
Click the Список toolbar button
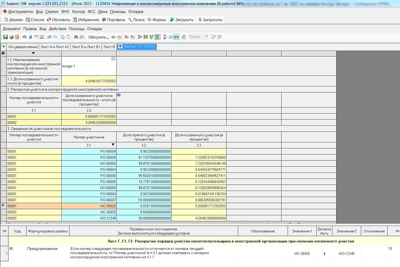pyautogui.click(x=35, y=20)
